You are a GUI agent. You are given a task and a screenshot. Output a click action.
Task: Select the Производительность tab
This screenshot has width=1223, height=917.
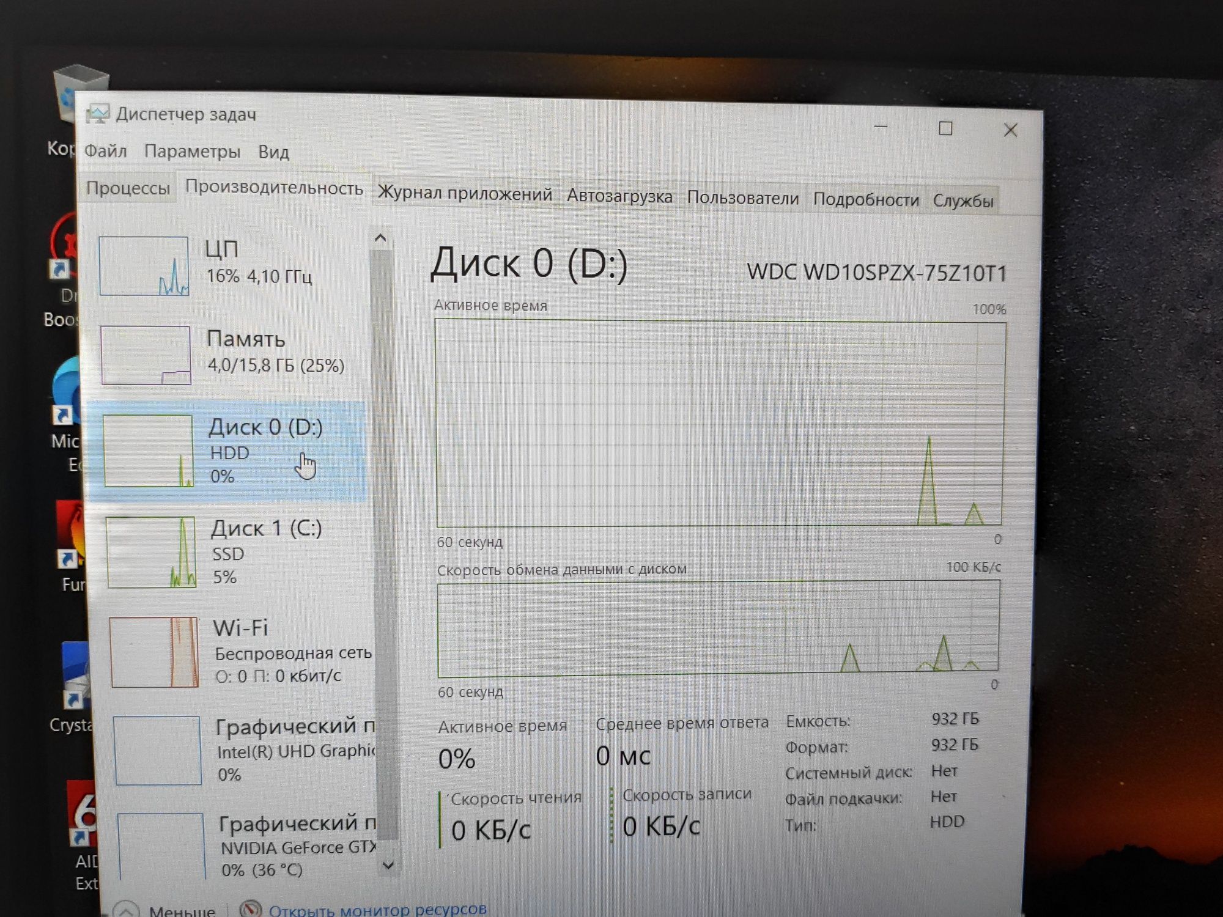274,187
